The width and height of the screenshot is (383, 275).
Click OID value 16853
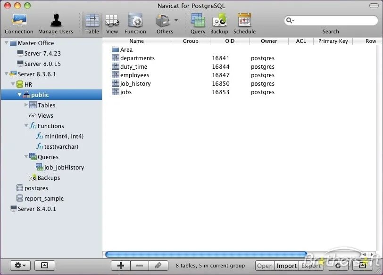pyautogui.click(x=221, y=92)
